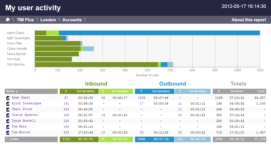Click the user icon beside Tanya Burrell

tap(8, 121)
